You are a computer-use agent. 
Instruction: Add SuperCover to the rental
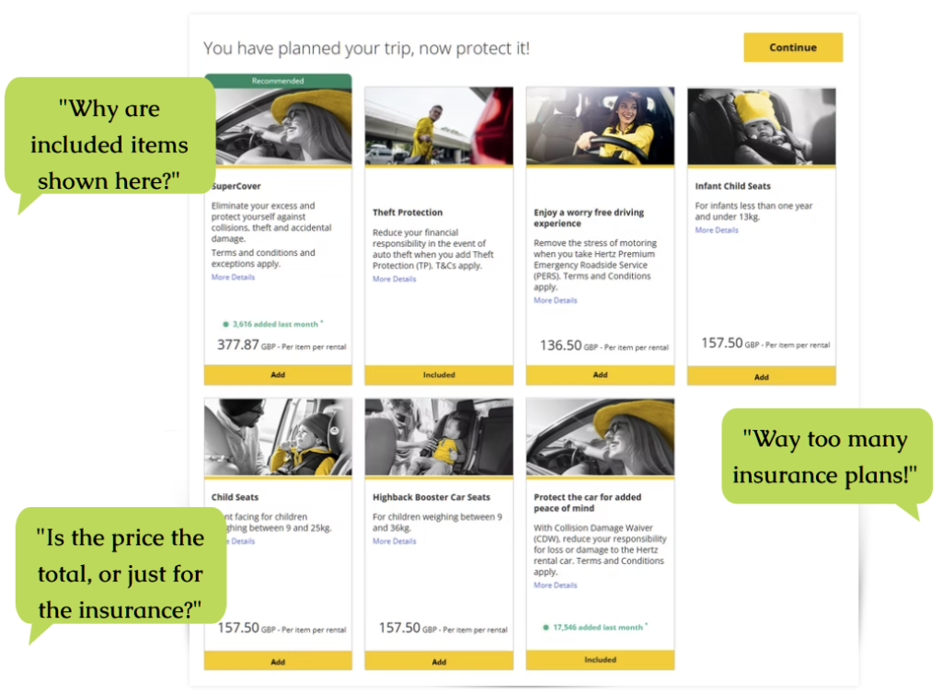click(x=278, y=375)
